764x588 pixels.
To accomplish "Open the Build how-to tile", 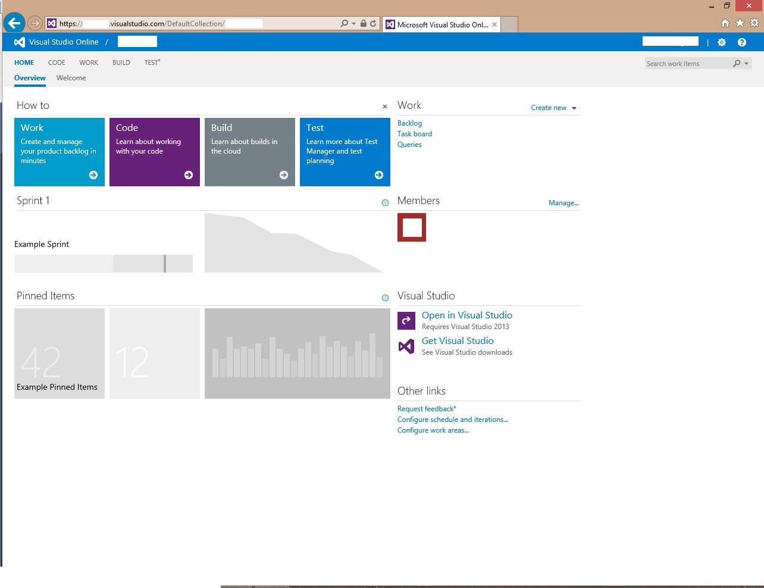I will coord(250,152).
